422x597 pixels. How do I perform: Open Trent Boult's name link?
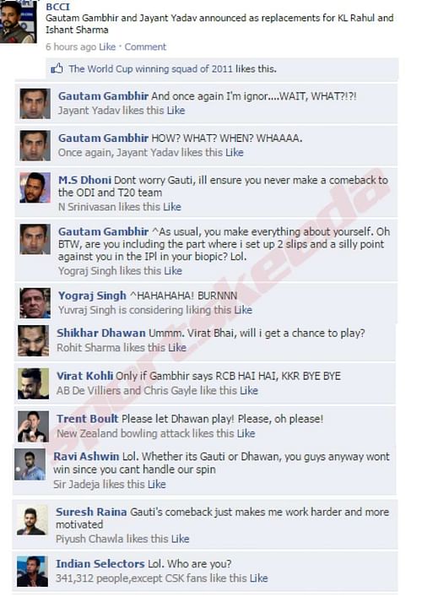(88, 419)
